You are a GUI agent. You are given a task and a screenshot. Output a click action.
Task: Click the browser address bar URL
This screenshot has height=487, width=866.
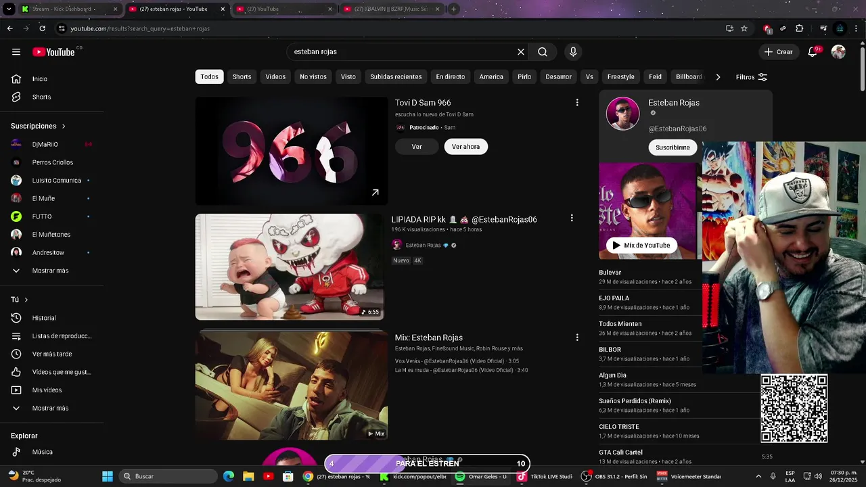[140, 28]
